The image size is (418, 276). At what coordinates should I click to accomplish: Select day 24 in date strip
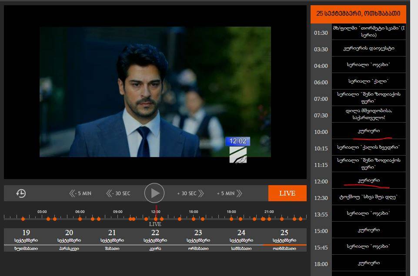click(x=241, y=239)
